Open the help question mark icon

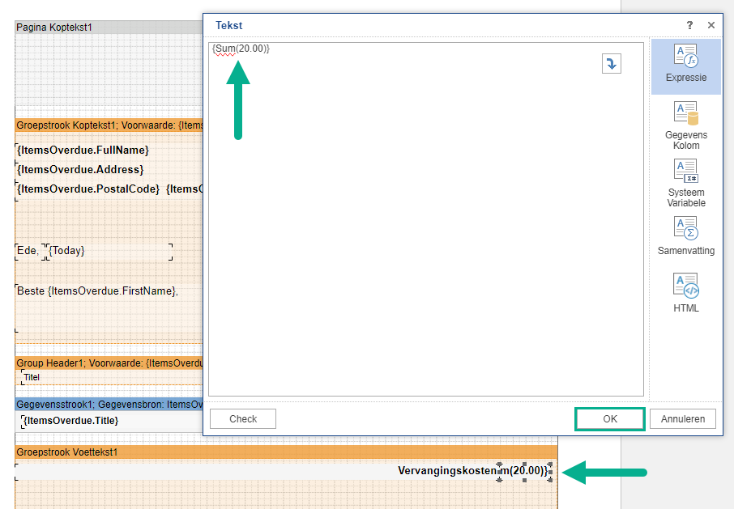[689, 26]
